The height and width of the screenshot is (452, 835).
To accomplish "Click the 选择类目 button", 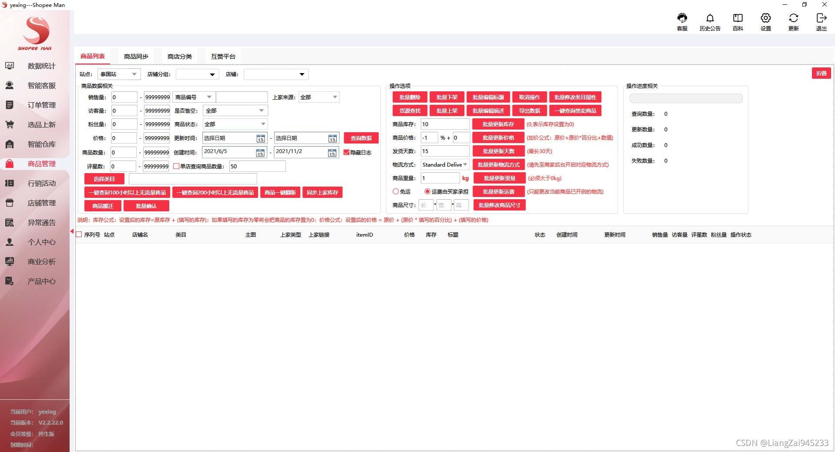I will pos(104,179).
